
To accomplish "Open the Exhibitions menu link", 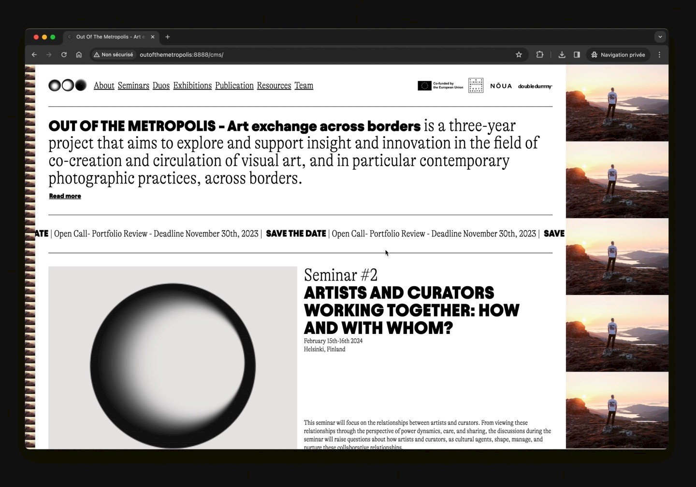I will click(x=192, y=85).
